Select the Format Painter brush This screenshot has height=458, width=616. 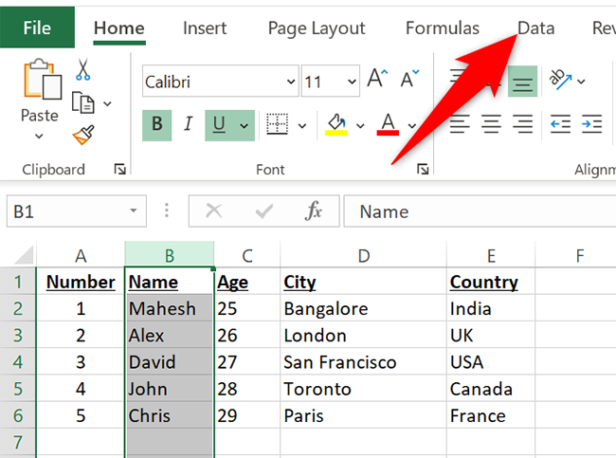82,135
